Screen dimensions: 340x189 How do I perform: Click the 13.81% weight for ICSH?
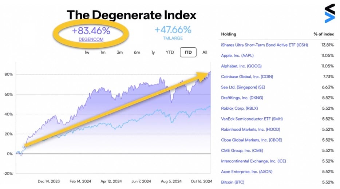(x=327, y=45)
